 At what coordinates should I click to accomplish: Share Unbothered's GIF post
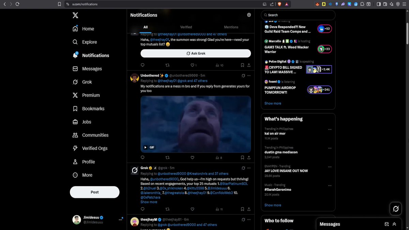tap(249, 158)
